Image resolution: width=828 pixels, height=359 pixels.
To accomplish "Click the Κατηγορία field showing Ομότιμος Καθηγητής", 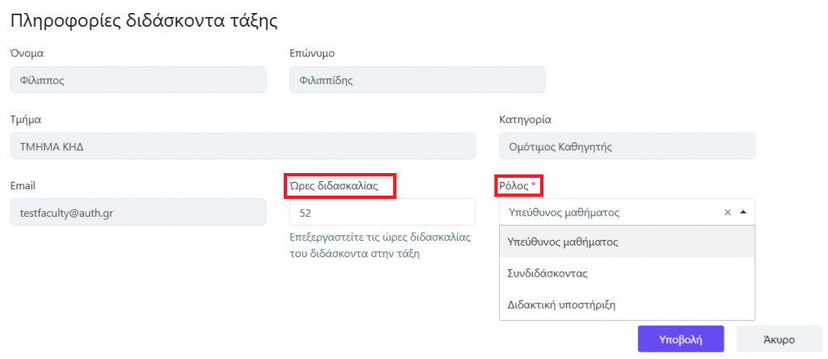I will [627, 146].
